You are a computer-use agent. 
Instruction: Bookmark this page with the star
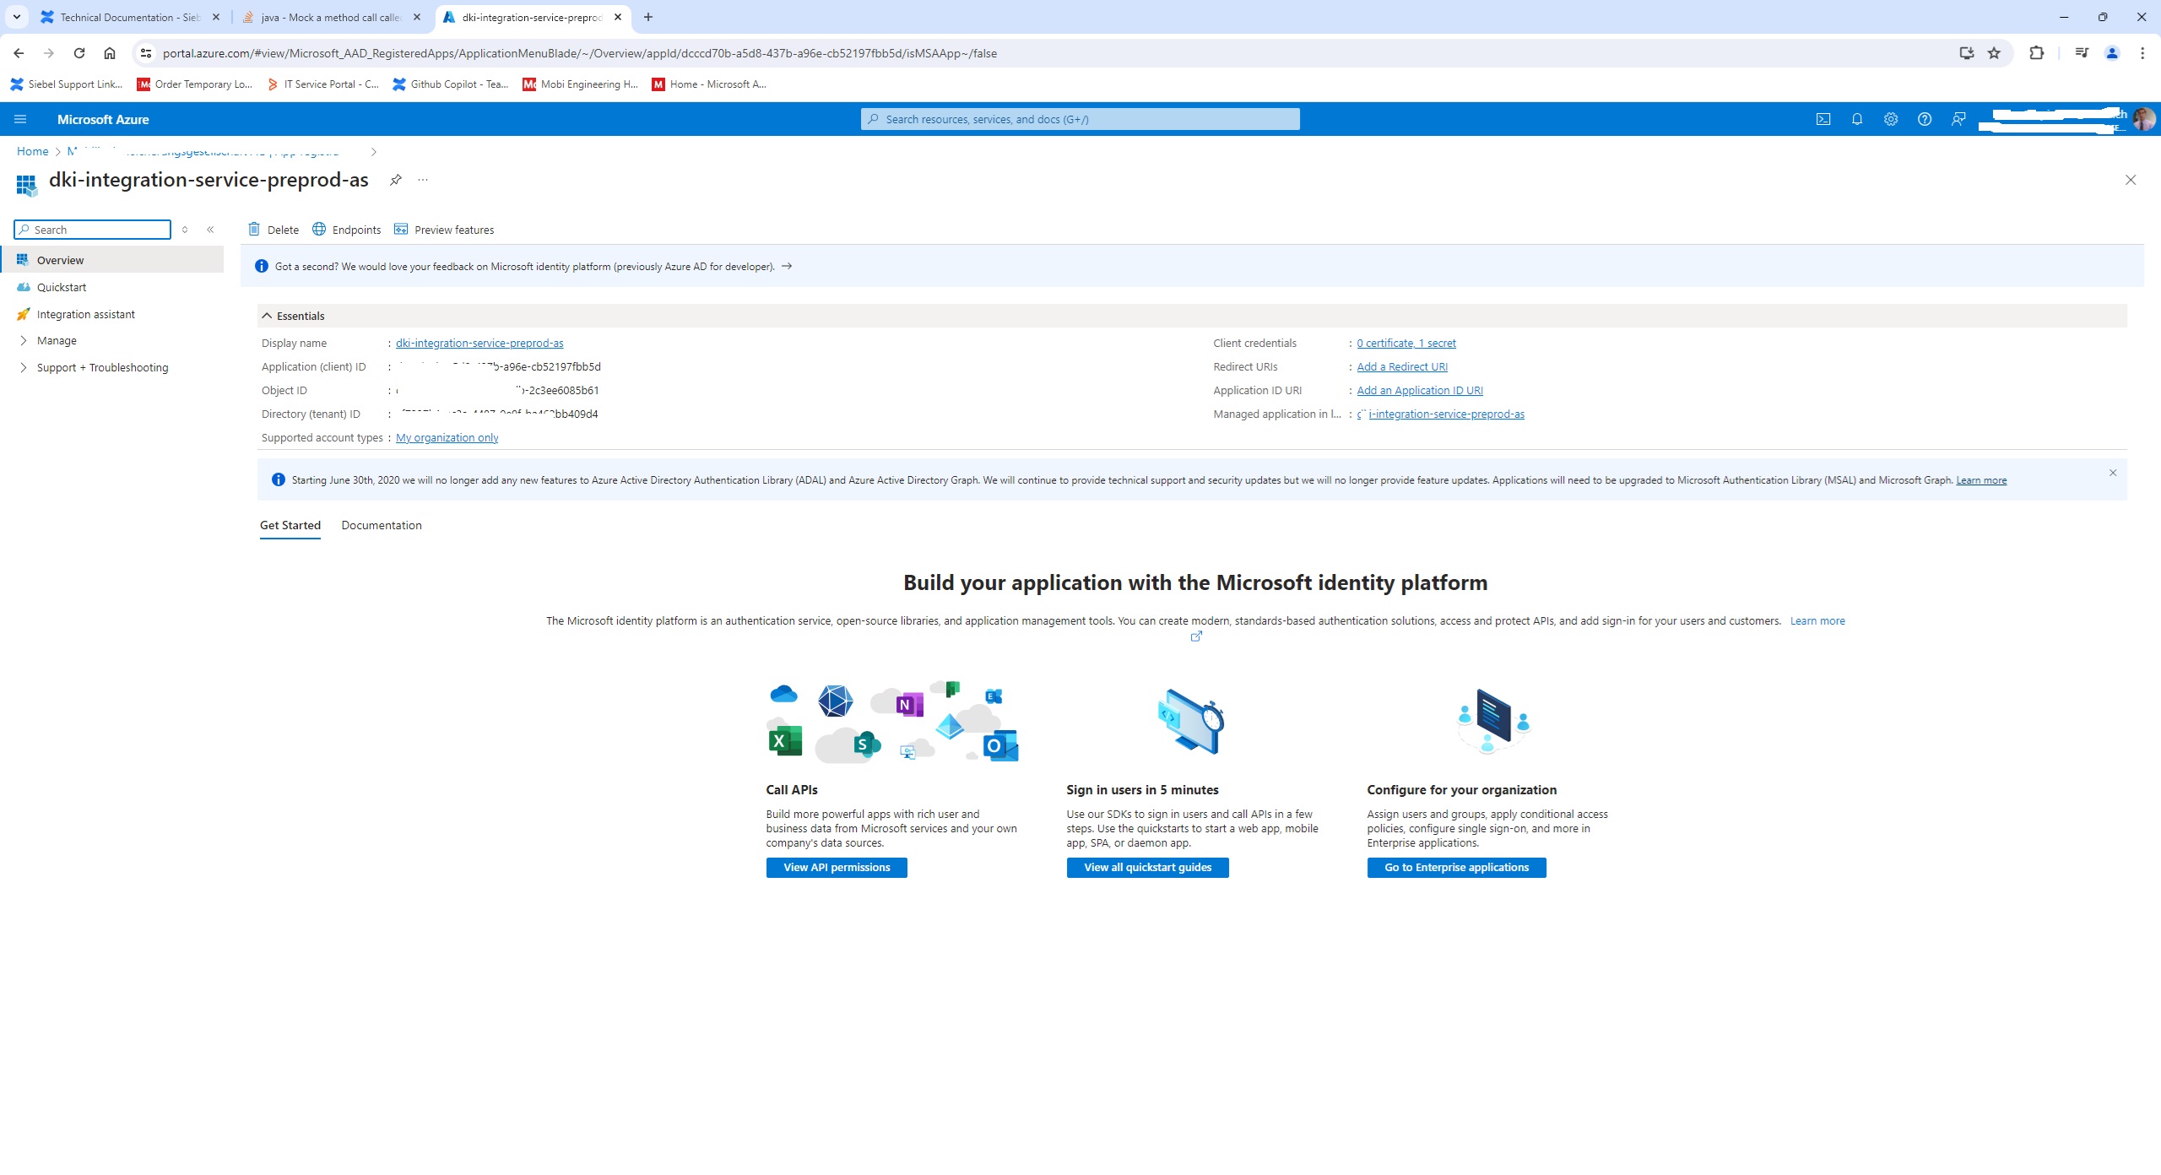(x=1994, y=53)
